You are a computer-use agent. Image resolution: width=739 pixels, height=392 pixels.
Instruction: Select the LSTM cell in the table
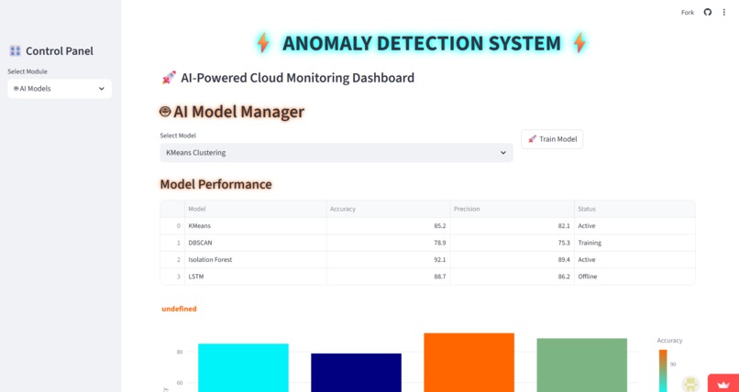point(256,277)
